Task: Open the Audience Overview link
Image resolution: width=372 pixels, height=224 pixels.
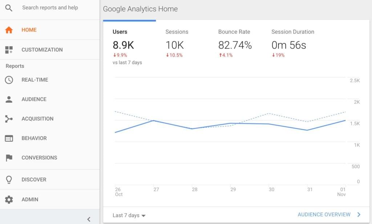Action: (x=324, y=215)
